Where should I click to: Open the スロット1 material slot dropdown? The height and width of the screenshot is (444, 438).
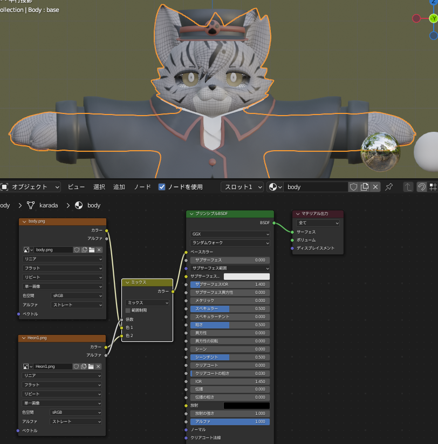click(242, 187)
